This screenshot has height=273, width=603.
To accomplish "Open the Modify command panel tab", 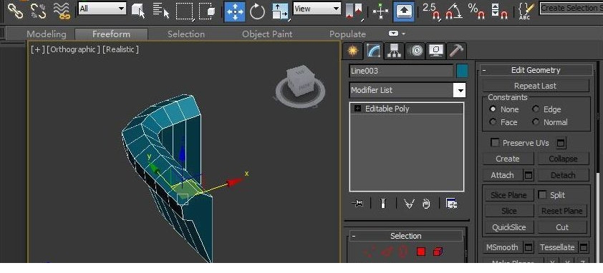I will click(x=373, y=51).
